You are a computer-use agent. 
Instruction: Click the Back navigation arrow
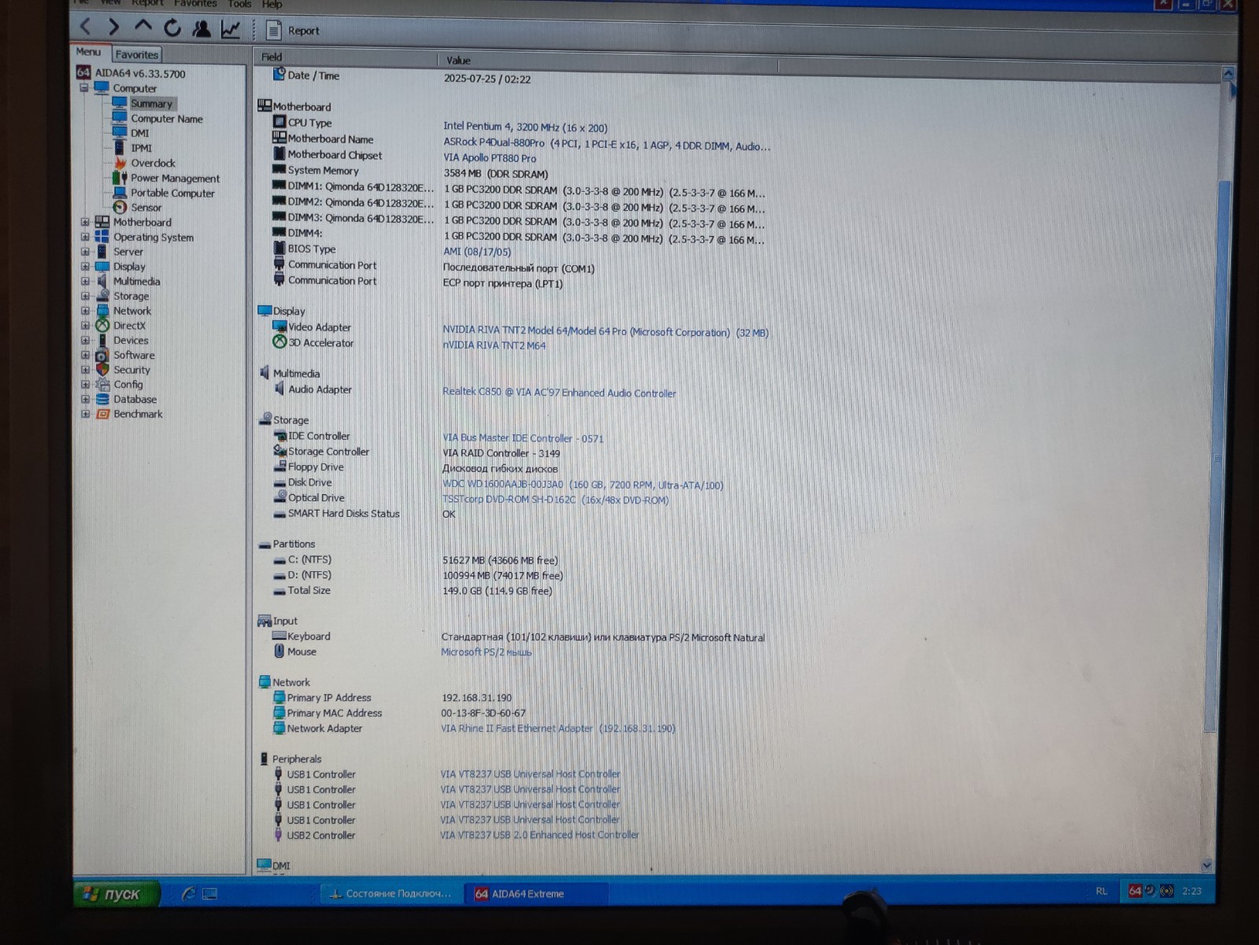tap(86, 28)
